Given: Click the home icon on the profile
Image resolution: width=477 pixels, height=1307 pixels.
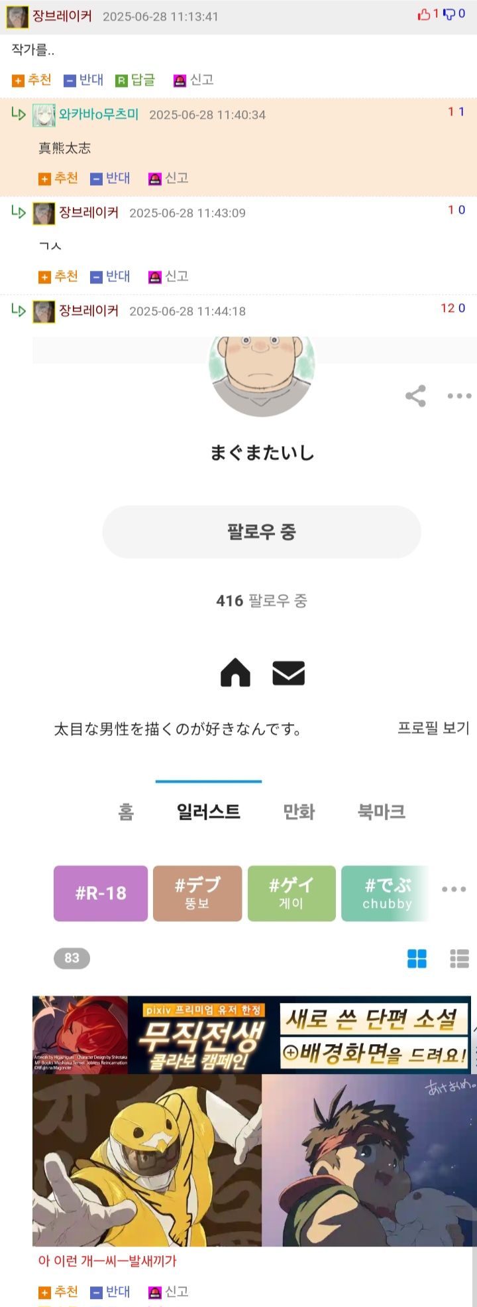Looking at the screenshot, I should click(x=235, y=673).
